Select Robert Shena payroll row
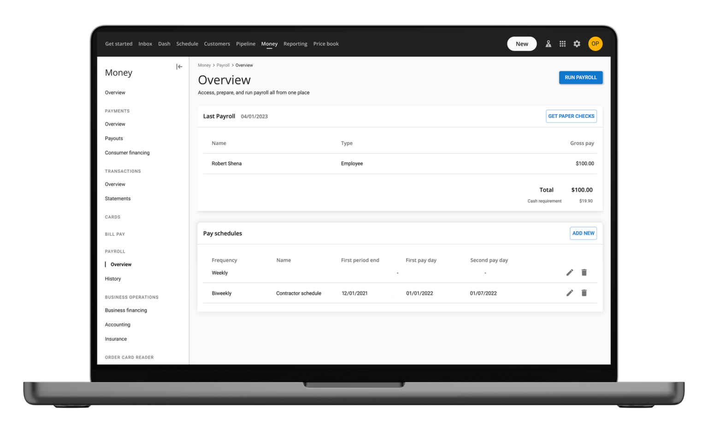The height and width of the screenshot is (423, 708). 226,164
